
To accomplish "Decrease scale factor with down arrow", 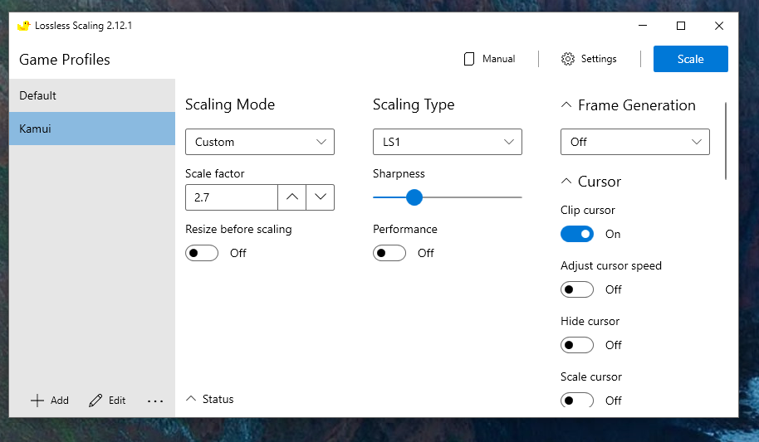I will (320, 197).
